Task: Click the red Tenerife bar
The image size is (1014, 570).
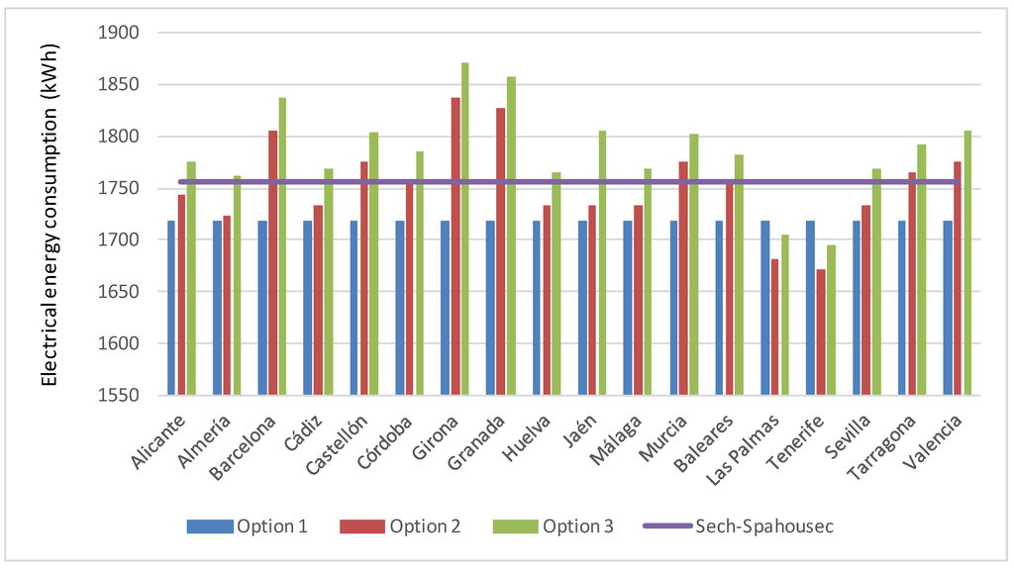Action: click(821, 332)
